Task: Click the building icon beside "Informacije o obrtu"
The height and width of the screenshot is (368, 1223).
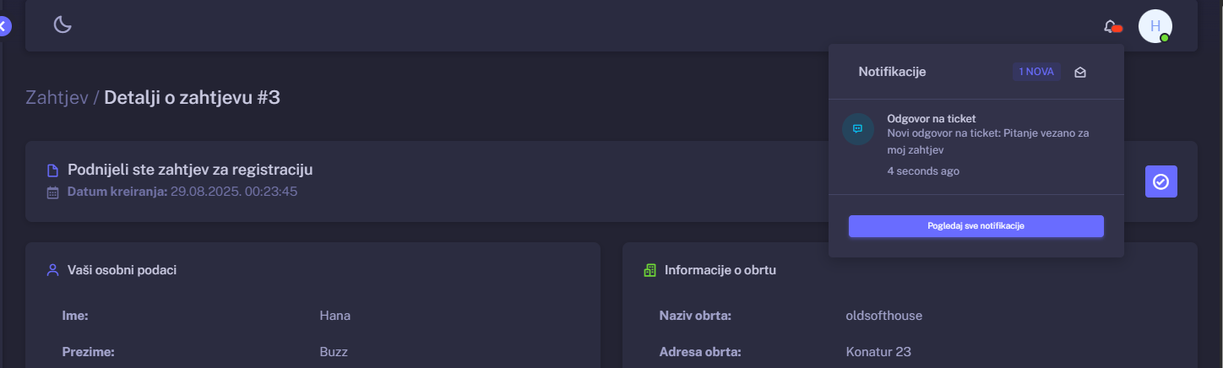Action: pos(650,270)
